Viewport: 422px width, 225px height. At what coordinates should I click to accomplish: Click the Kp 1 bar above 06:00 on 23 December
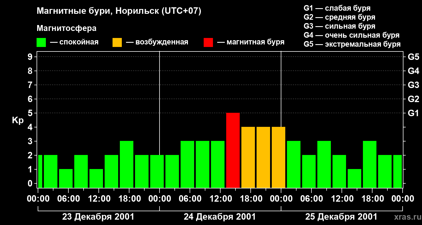tap(66, 178)
